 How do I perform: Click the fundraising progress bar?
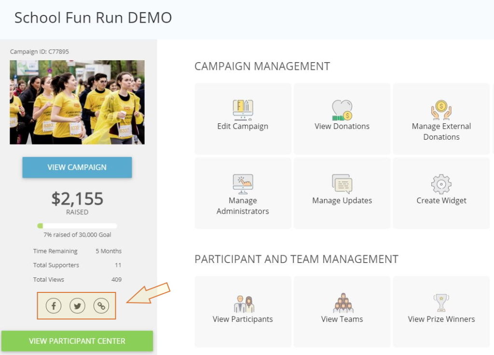(x=77, y=225)
